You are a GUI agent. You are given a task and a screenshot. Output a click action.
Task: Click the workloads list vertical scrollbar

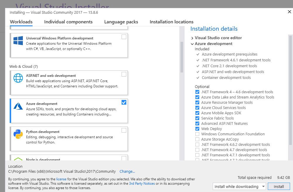point(182,57)
